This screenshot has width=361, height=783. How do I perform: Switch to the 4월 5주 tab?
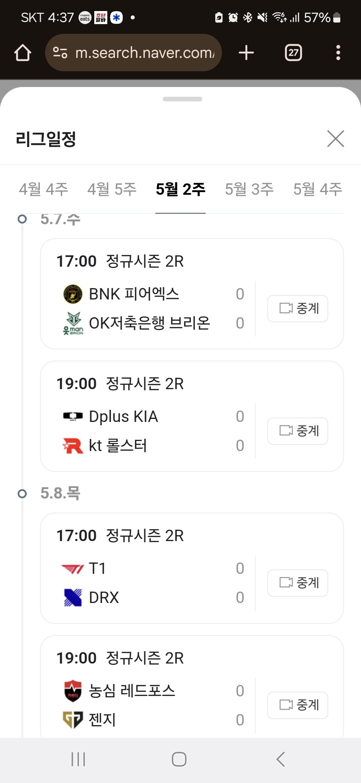pos(112,189)
